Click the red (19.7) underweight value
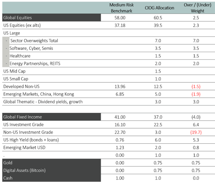This screenshot has height=184, width=215. [196, 132]
